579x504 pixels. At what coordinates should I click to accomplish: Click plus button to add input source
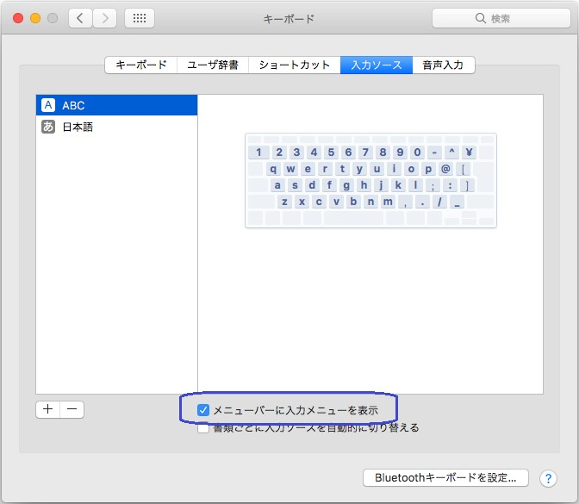coord(48,410)
